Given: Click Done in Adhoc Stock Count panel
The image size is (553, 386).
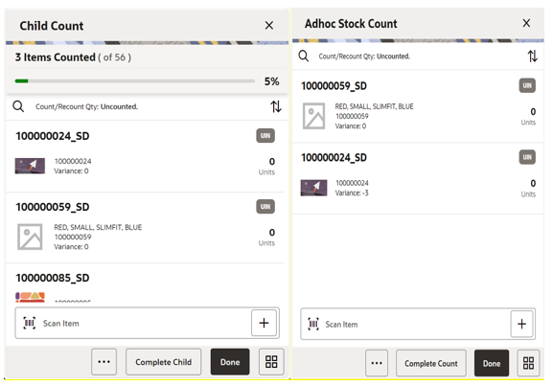Looking at the screenshot, I should pyautogui.click(x=492, y=363).
